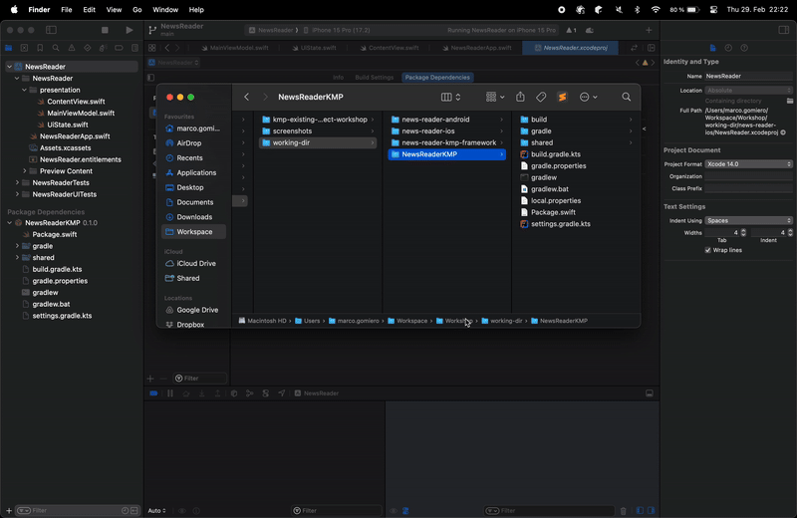Click the Sublime Text toolbar icon in Finder
797x518 pixels.
[562, 97]
